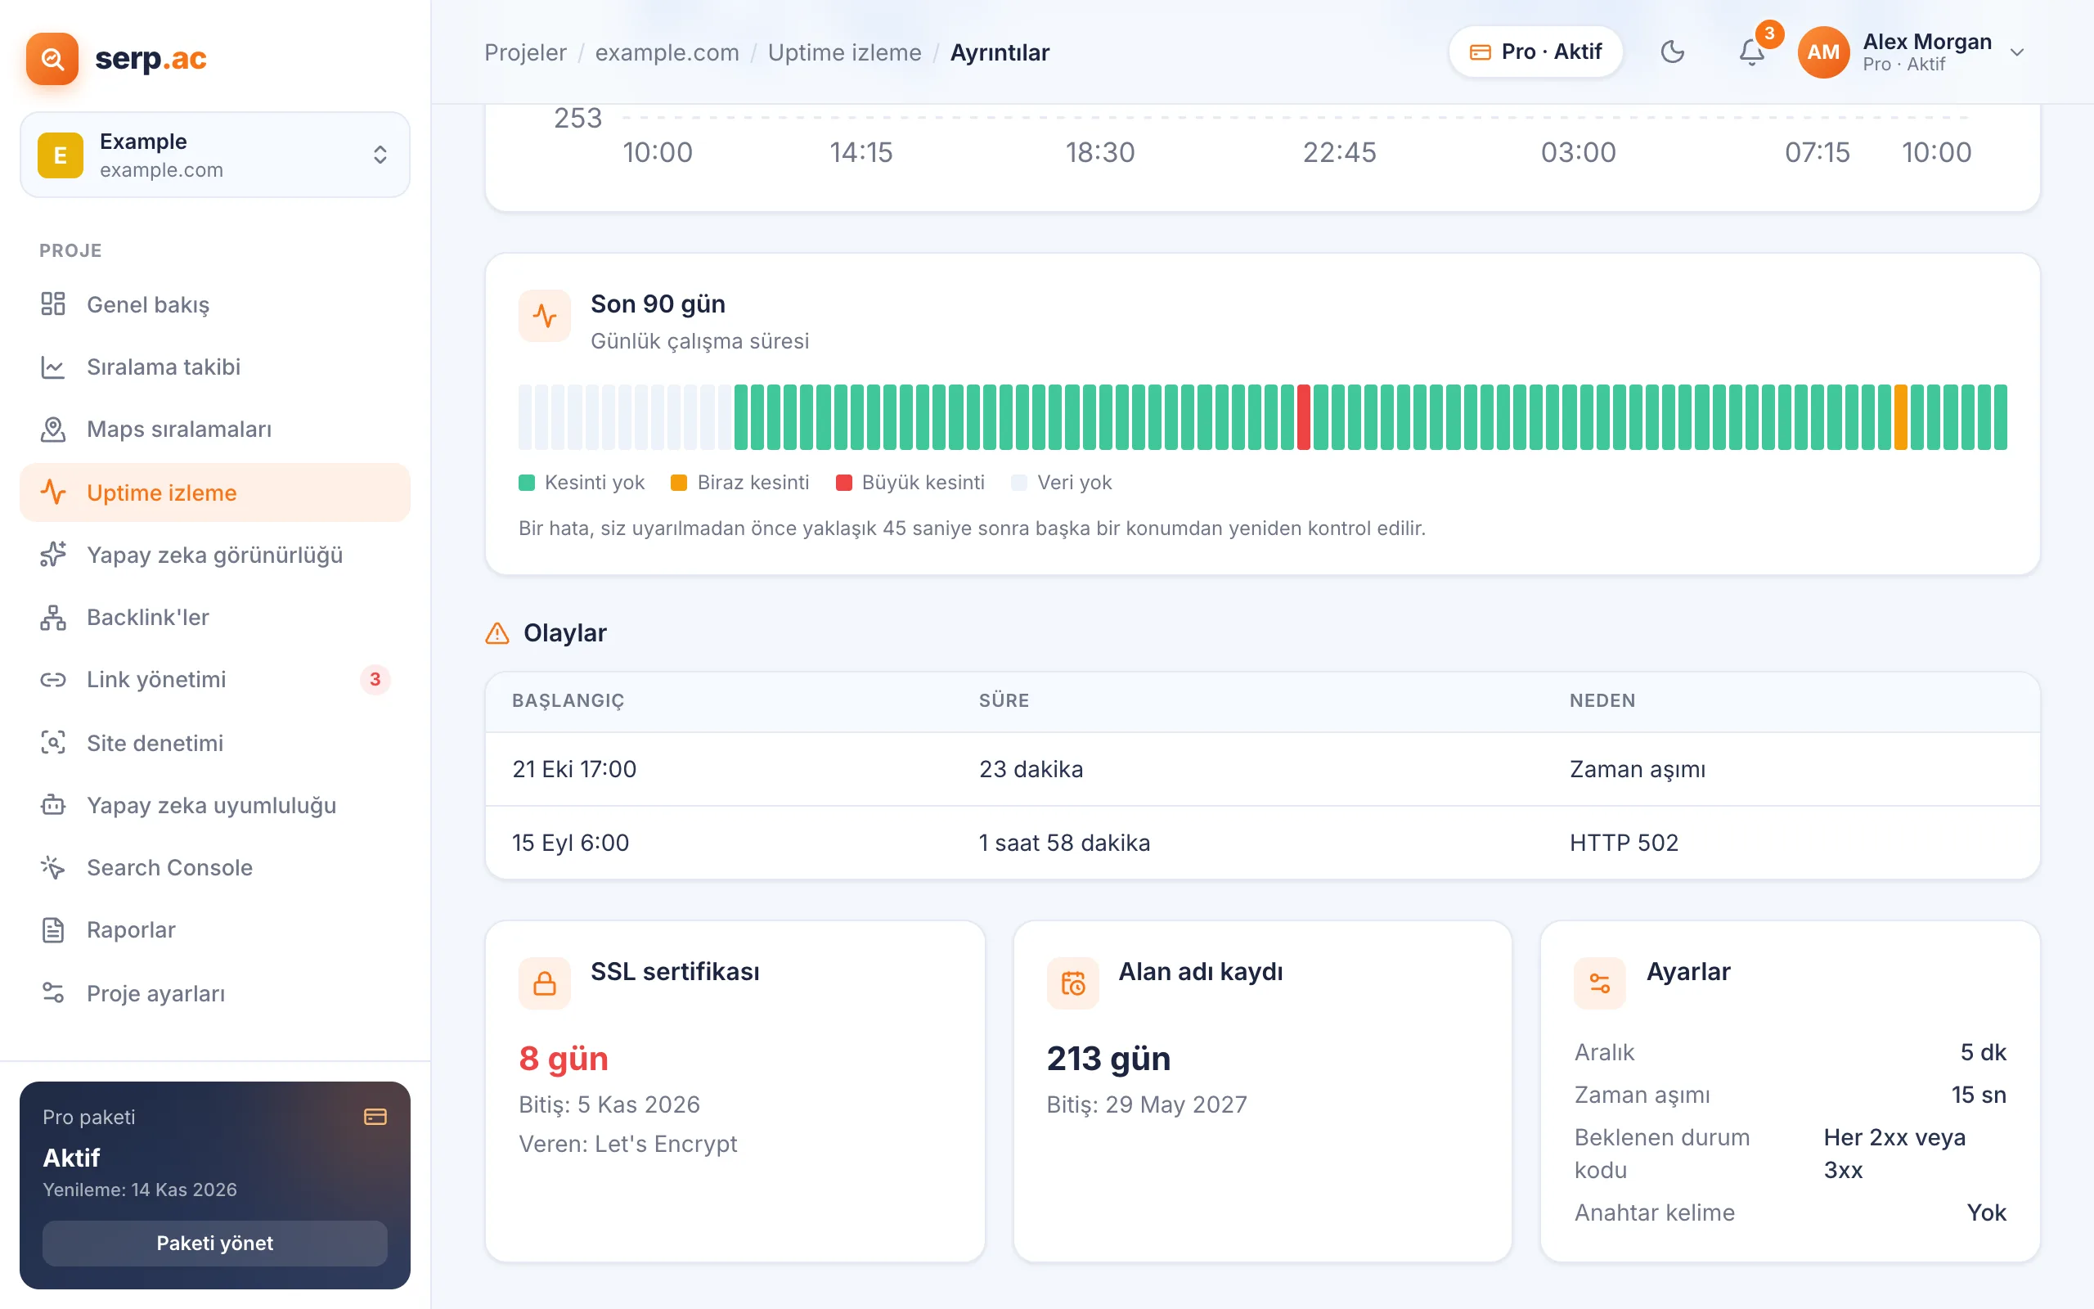This screenshot has width=2094, height=1309.
Task: Select the 15 Eyl 6:00 incident row
Action: click(x=1262, y=843)
